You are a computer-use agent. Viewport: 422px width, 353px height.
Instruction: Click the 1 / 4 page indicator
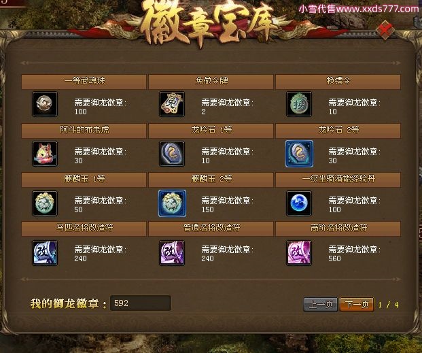click(388, 305)
